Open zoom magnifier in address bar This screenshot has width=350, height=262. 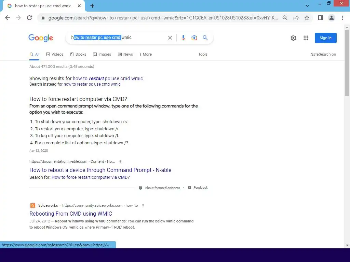285,18
